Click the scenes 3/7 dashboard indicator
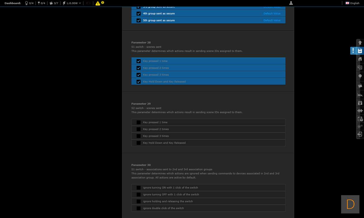The height and width of the screenshot is (218, 364). (x=54, y=3)
